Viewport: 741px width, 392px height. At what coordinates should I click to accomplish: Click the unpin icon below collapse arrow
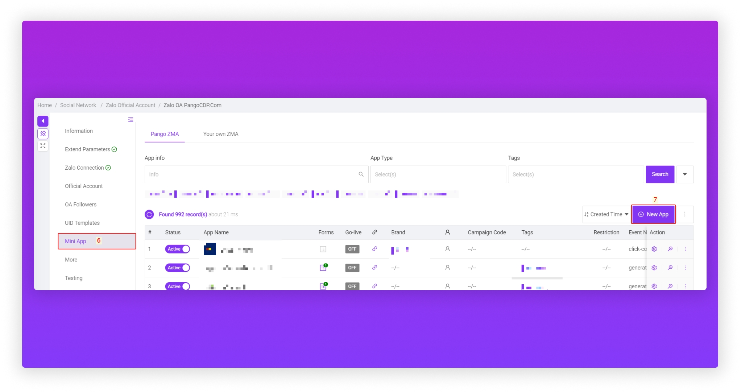pyautogui.click(x=43, y=133)
